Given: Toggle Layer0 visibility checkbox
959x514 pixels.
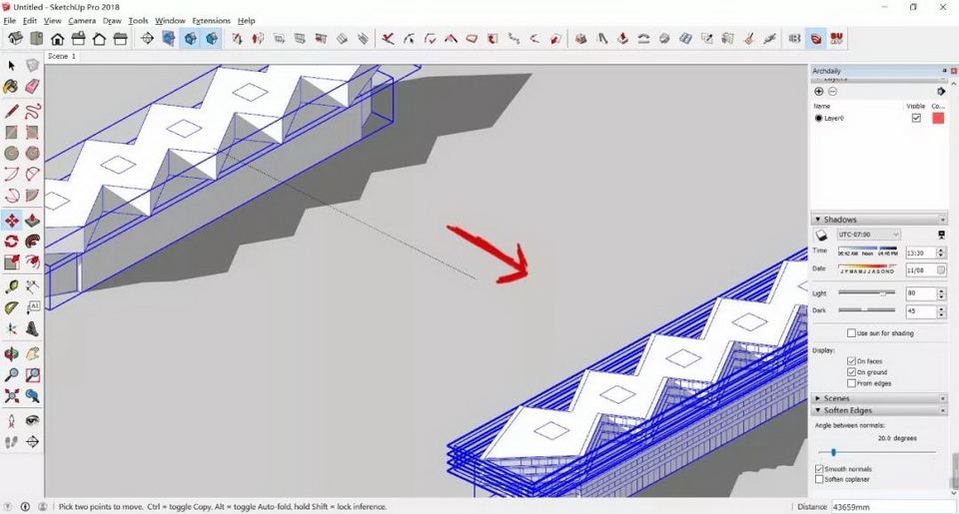Looking at the screenshot, I should [x=916, y=118].
